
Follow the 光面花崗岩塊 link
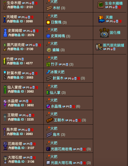pyautogui.click(x=61, y=149)
